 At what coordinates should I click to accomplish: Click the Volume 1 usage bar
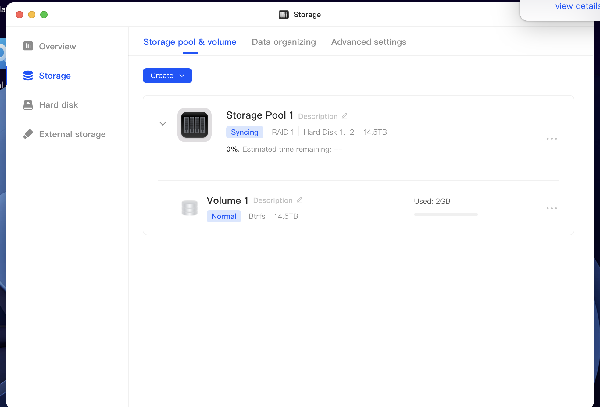[x=446, y=214]
